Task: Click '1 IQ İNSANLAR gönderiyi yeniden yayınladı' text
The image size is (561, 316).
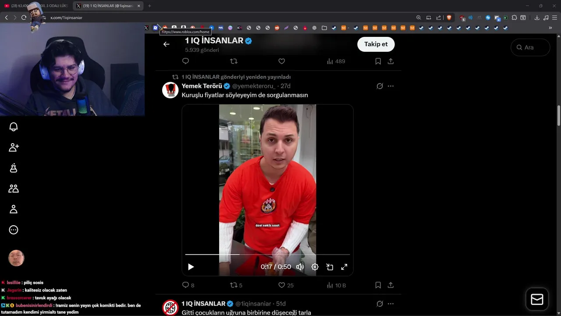Action: click(x=236, y=77)
